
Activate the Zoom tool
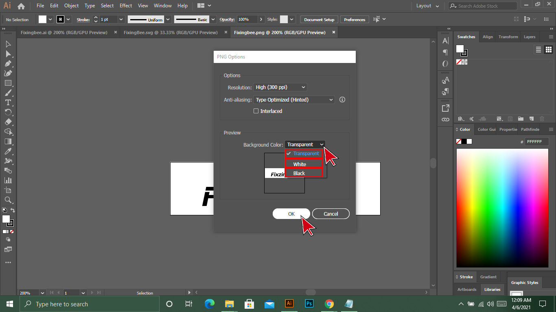click(8, 200)
